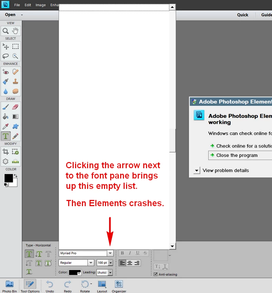272x293 pixels.
Task: Align text left
Action: coord(122,263)
